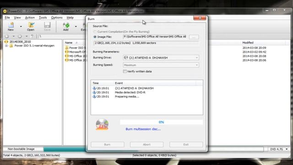Toggle the Verify written data checkbox
This screenshot has height=165, width=293.
click(x=125, y=71)
